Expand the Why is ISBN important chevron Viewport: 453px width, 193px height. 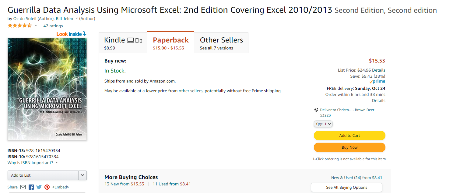57,163
